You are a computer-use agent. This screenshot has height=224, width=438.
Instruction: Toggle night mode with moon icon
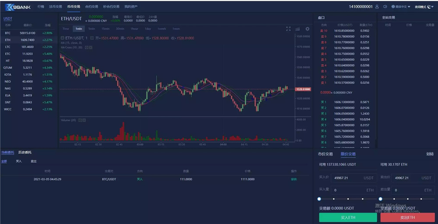(x=430, y=7)
